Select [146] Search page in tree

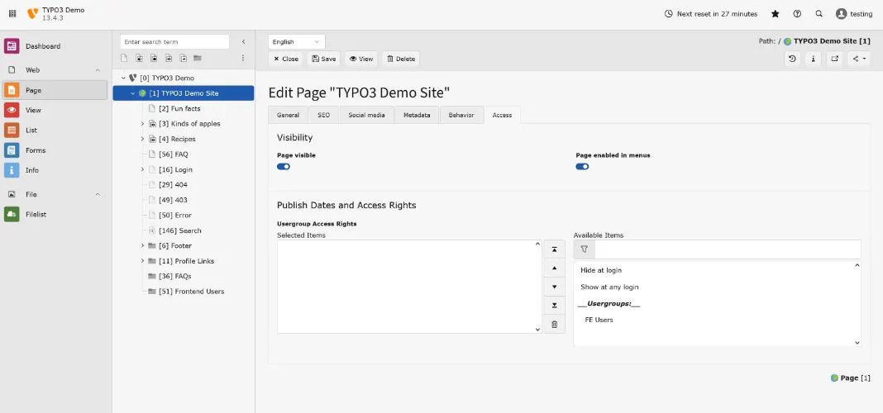pyautogui.click(x=179, y=230)
